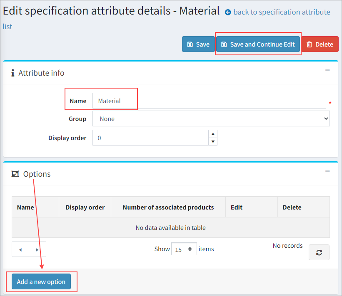Image resolution: width=342 pixels, height=296 pixels.
Task: Refresh the options table
Action: [x=319, y=252]
